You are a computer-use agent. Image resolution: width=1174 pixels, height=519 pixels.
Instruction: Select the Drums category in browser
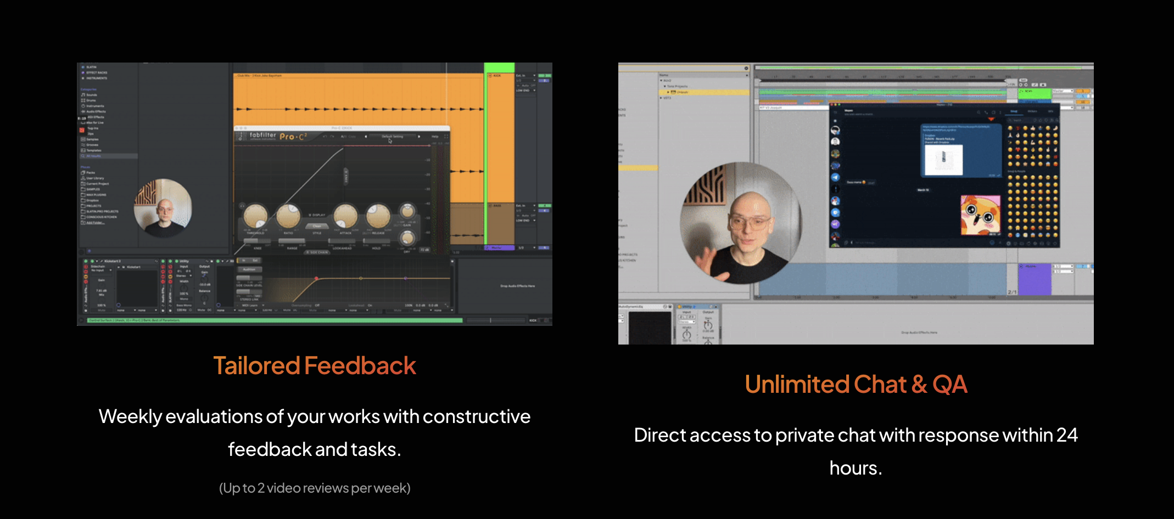tap(91, 100)
